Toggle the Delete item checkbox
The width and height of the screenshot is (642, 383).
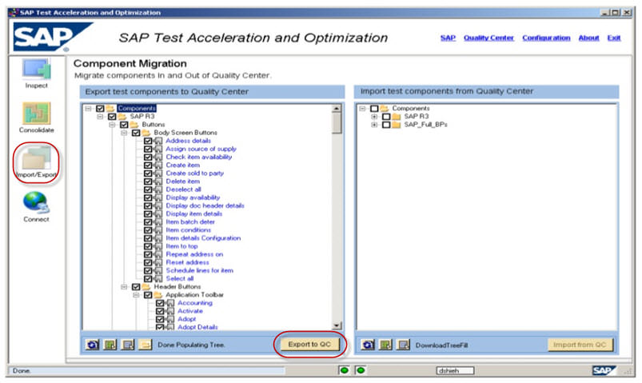148,182
